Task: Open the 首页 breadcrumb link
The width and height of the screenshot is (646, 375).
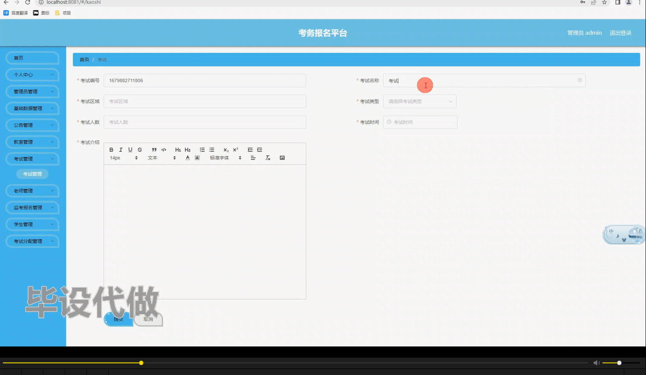Action: (x=84, y=59)
